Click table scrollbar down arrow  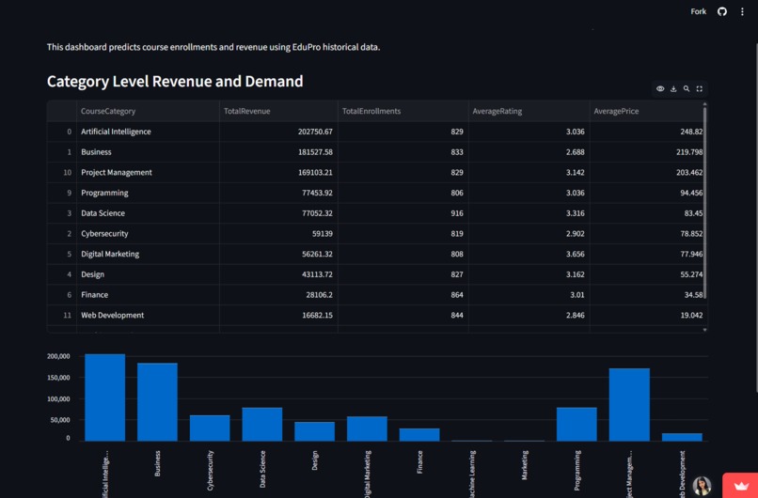pos(704,330)
